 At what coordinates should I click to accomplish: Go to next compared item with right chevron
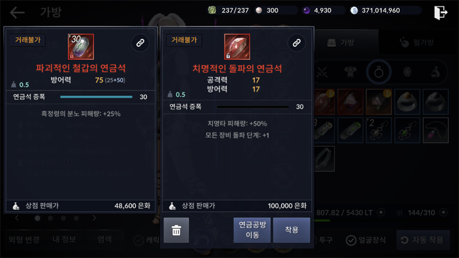pos(94,218)
